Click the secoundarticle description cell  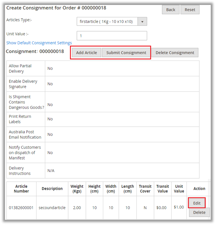tap(52, 208)
